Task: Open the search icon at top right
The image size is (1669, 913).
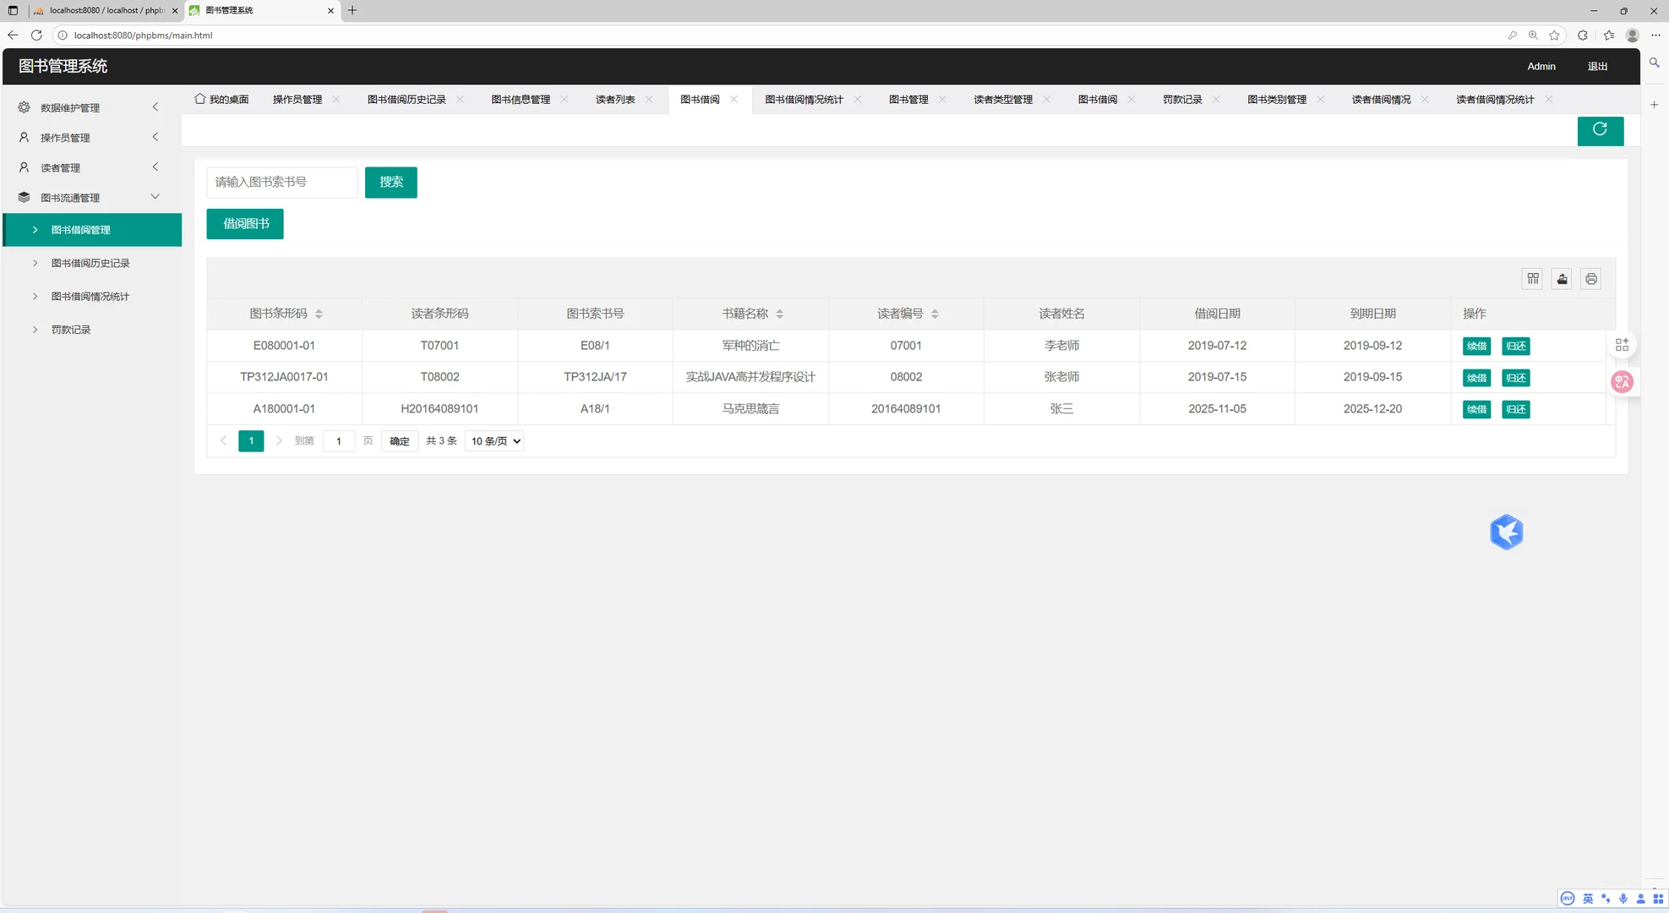Action: (1654, 63)
